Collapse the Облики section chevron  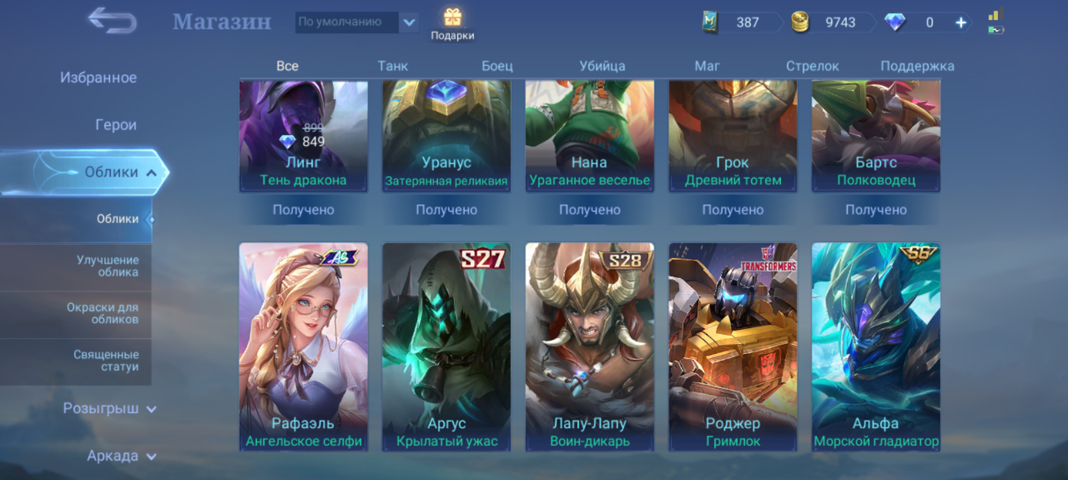(152, 173)
